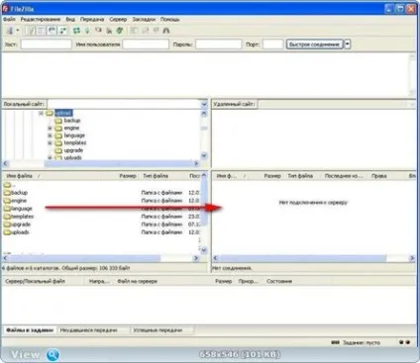Screen dimensions: 420x363
Task: Open the Помощь menu
Action: (x=170, y=19)
